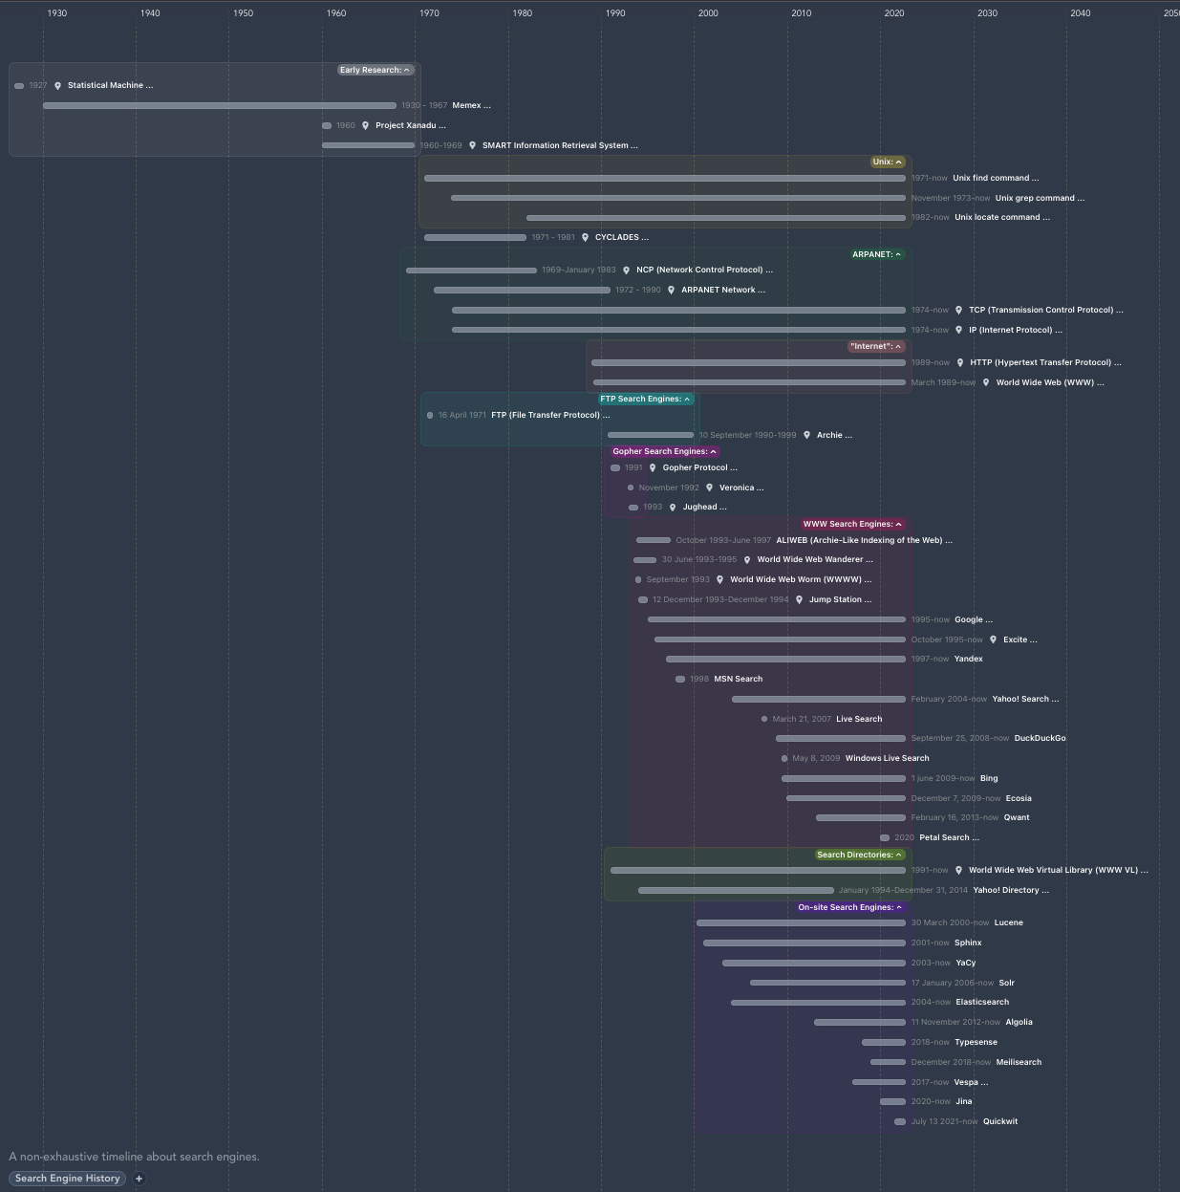Image resolution: width=1180 pixels, height=1192 pixels.
Task: Select the Unix find command event bar
Action: (665, 179)
